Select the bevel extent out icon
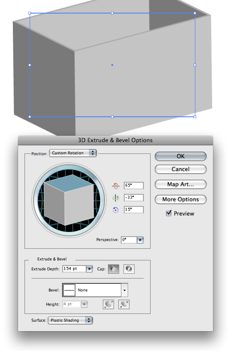 tap(108, 304)
